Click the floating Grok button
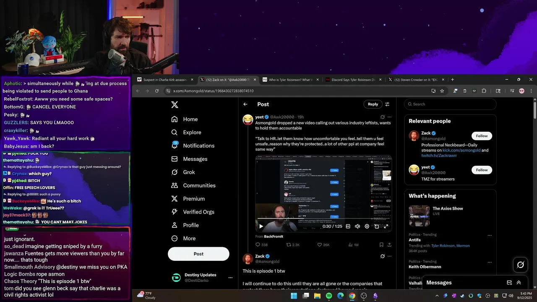Image resolution: width=537 pixels, height=302 pixels. pyautogui.click(x=521, y=265)
